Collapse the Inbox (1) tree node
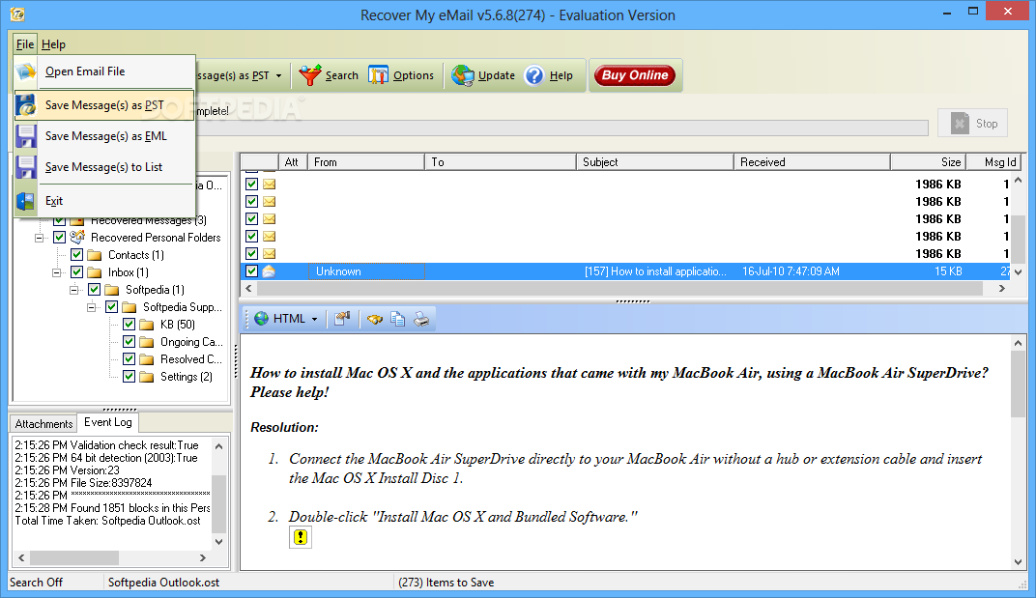1036x598 pixels. [57, 272]
